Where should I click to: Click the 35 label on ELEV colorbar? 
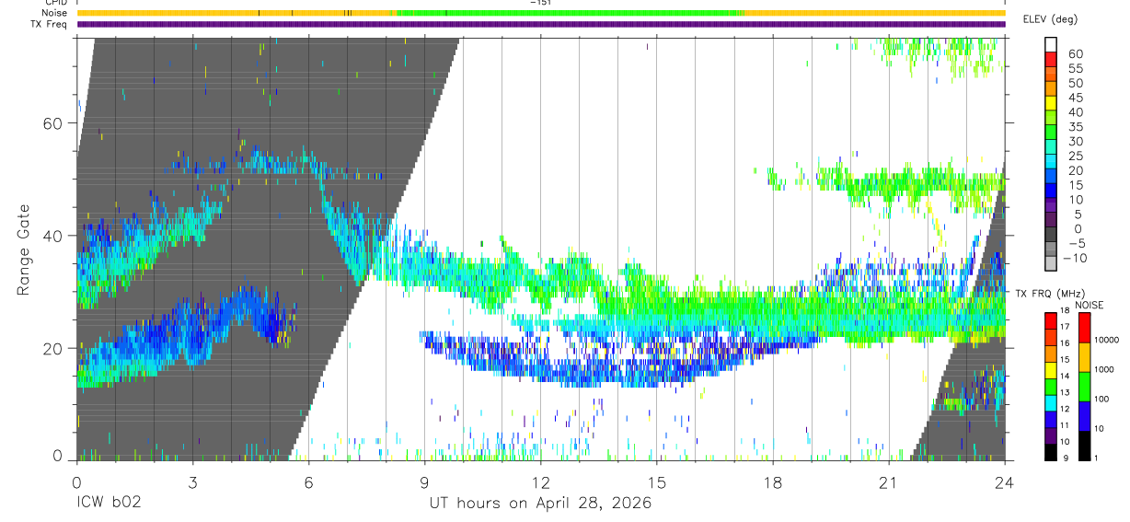[x=1075, y=127]
